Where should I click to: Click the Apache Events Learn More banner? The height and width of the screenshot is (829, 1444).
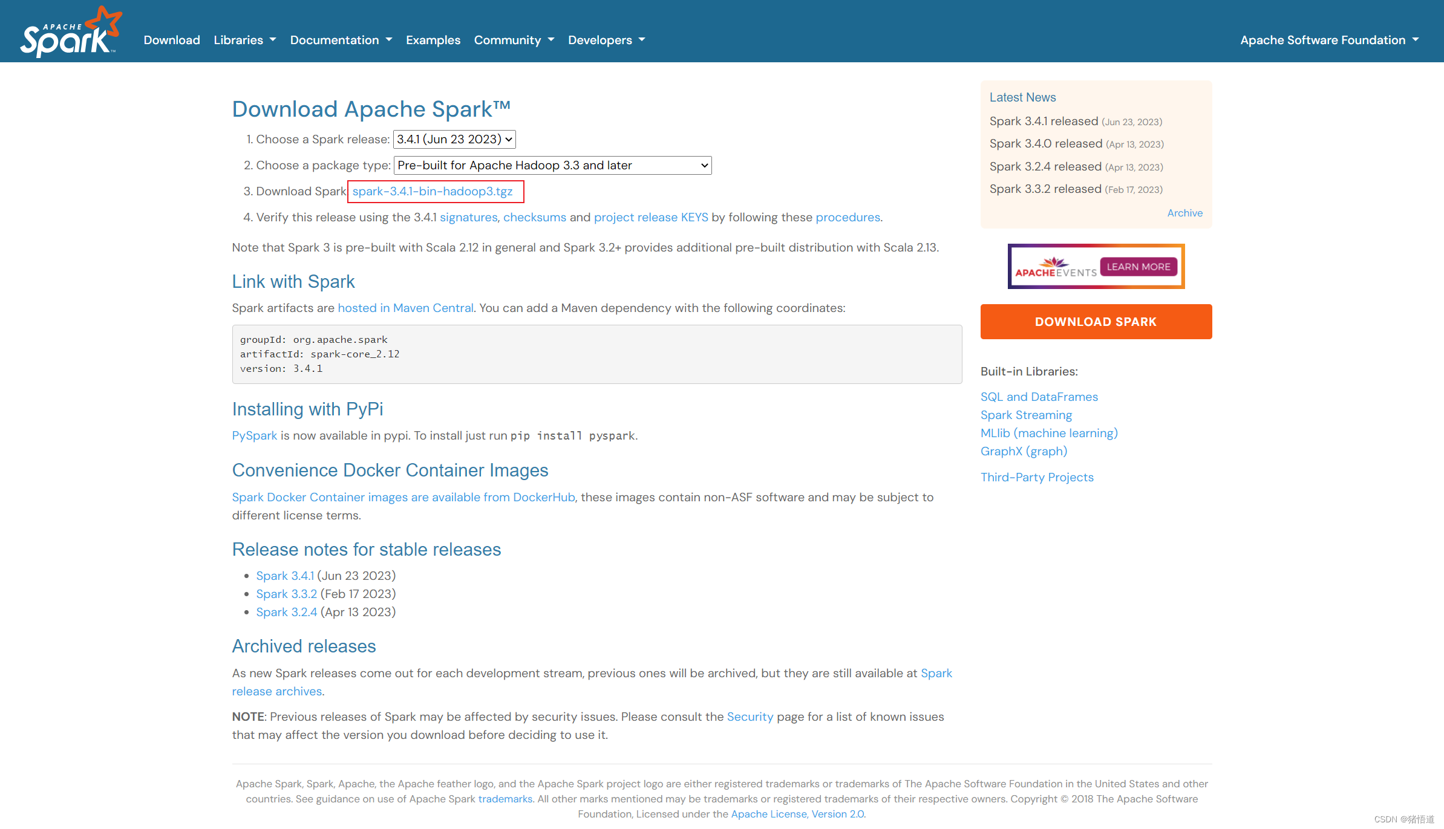click(x=1096, y=267)
